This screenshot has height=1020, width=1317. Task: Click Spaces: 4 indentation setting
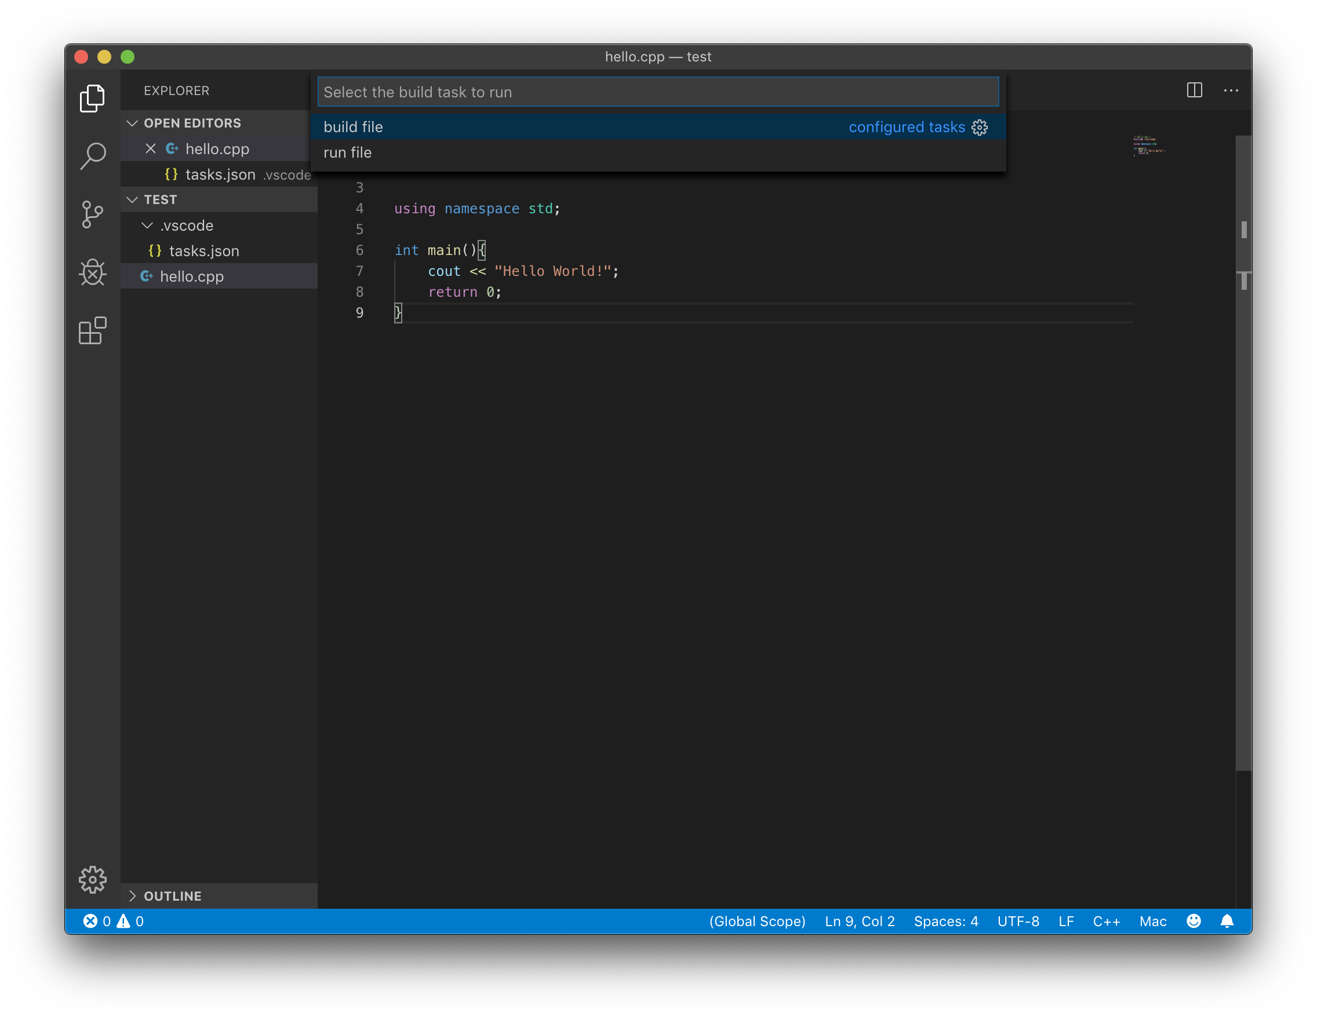point(945,920)
